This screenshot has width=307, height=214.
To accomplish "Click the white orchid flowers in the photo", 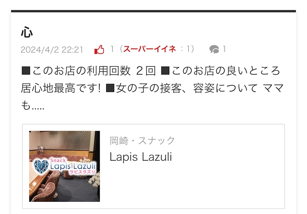I will click(95, 179).
